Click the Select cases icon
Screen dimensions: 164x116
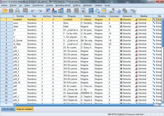104,11
